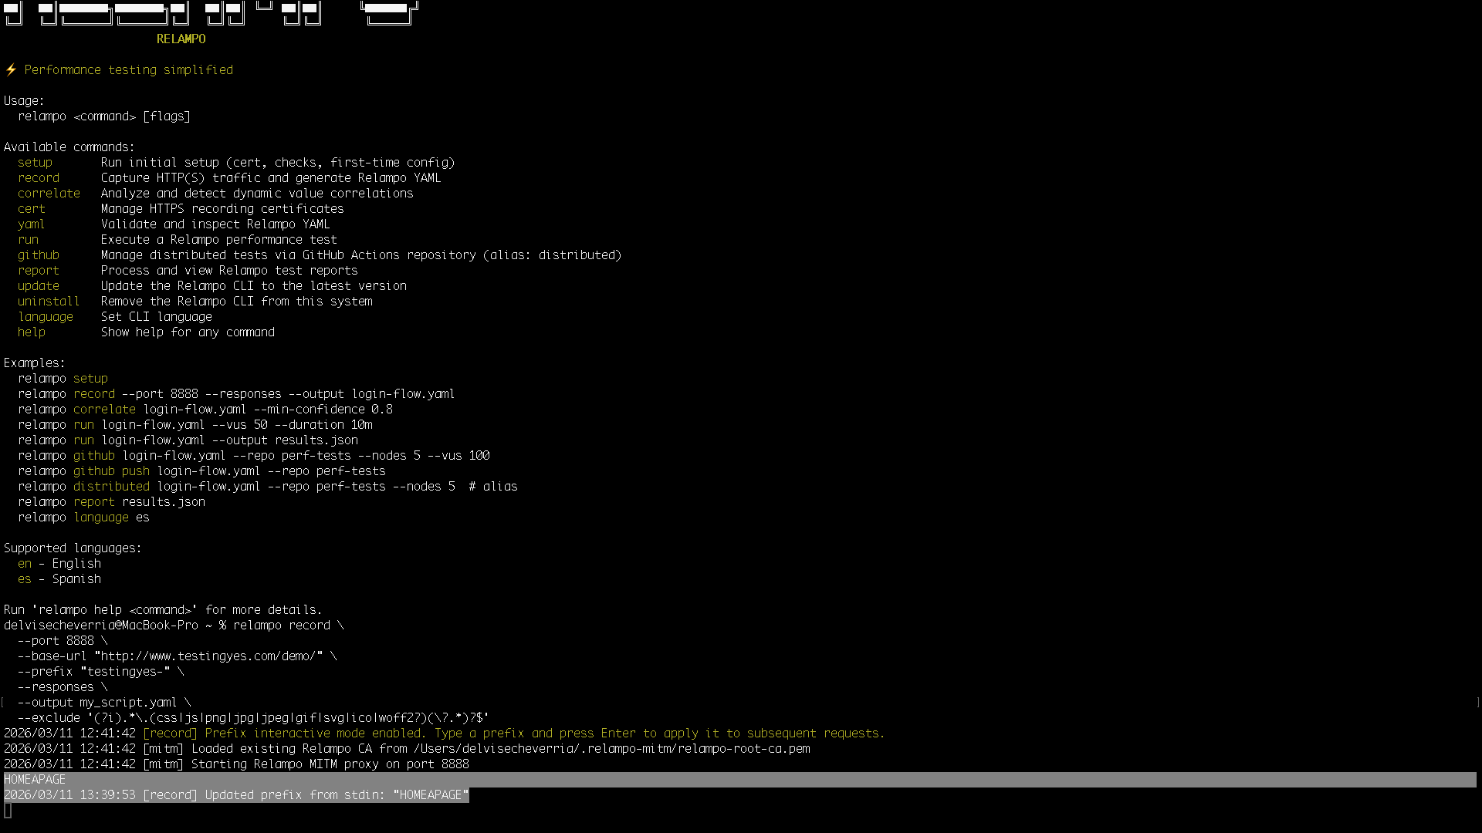Click the report command entry
Viewport: 1482px width, 833px height.
[39, 270]
